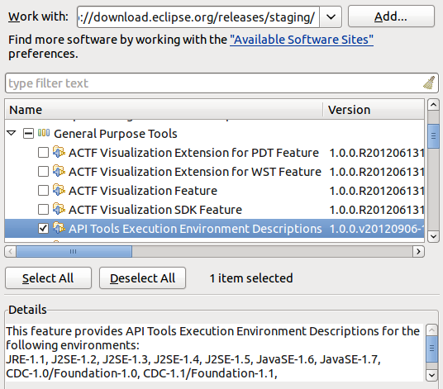
Task: Click the ACTF Visualization Extension for WST feature icon
Action: tap(59, 171)
